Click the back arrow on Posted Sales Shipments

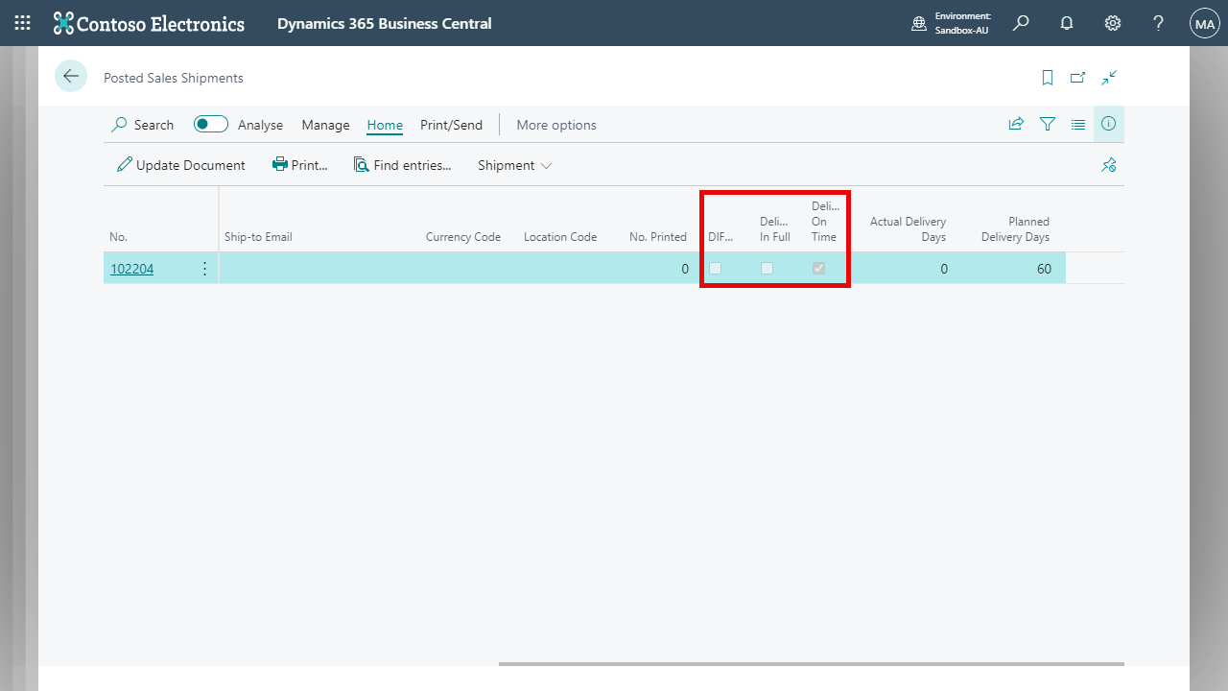click(71, 77)
